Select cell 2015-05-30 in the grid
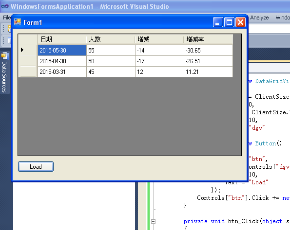 point(62,50)
